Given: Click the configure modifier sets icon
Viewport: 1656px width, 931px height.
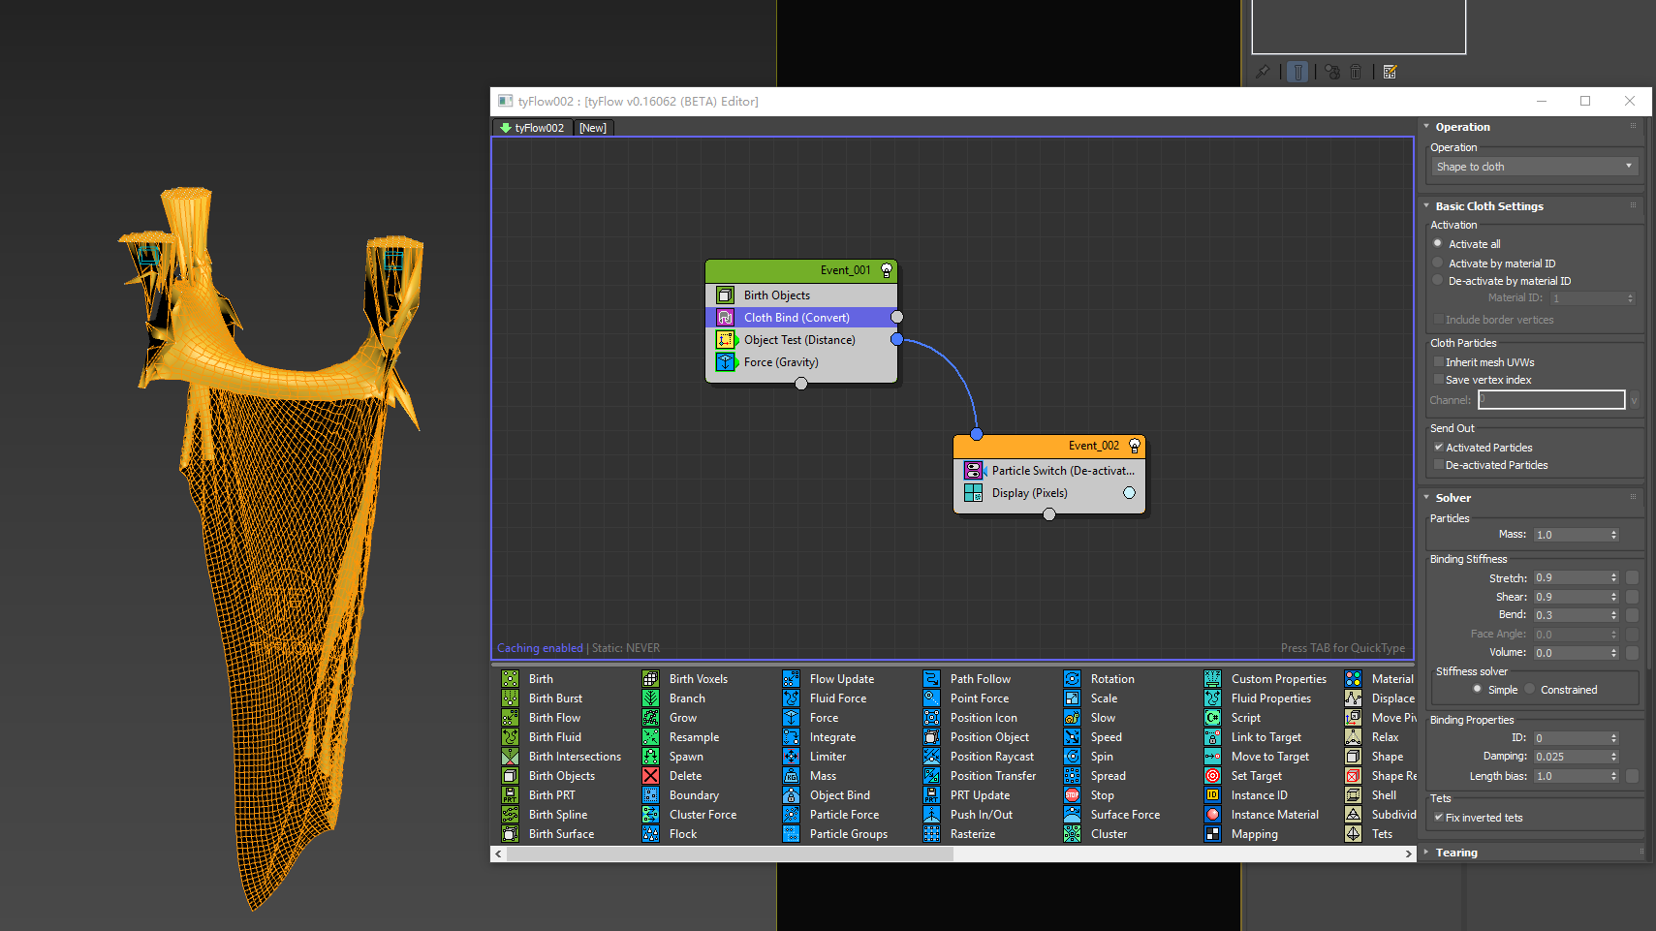Looking at the screenshot, I should point(1390,72).
